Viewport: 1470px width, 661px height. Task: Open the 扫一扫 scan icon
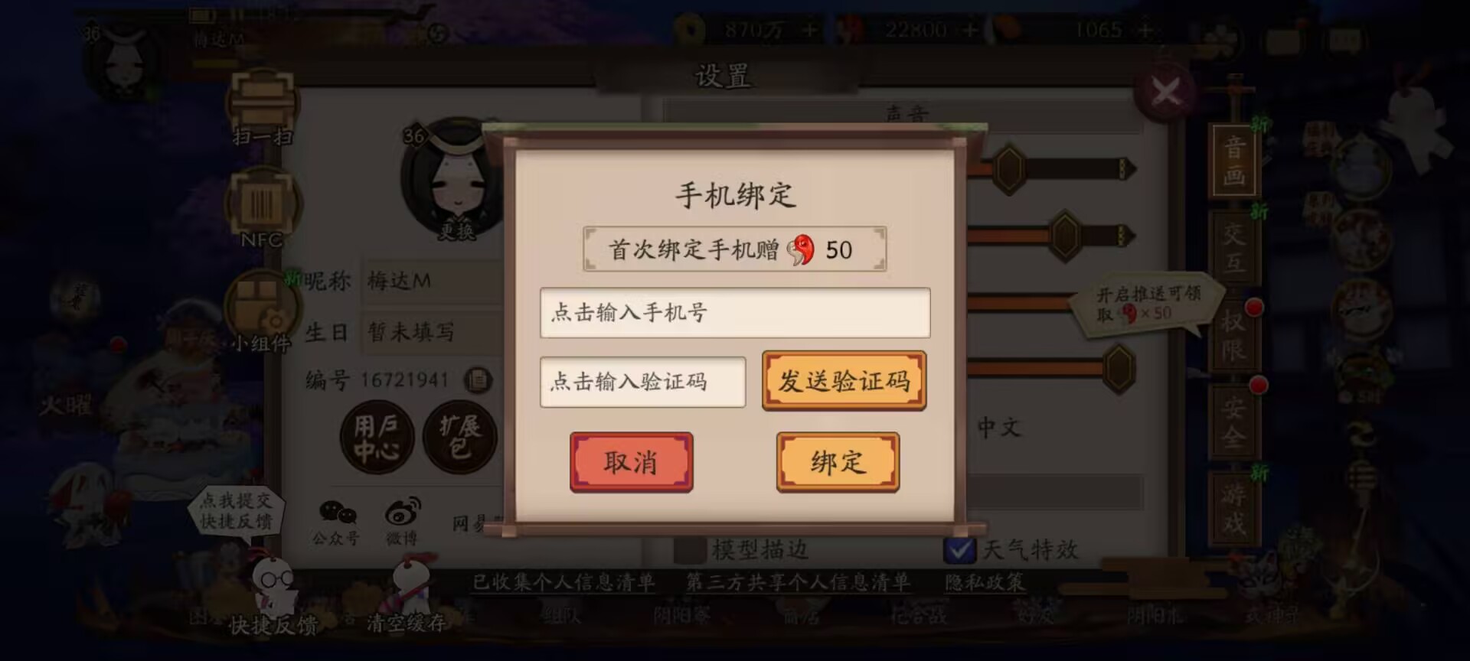pos(262,107)
